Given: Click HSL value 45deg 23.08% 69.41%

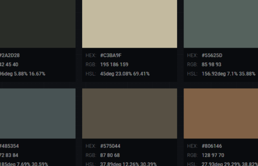Looking at the screenshot, I should tap(125, 74).
